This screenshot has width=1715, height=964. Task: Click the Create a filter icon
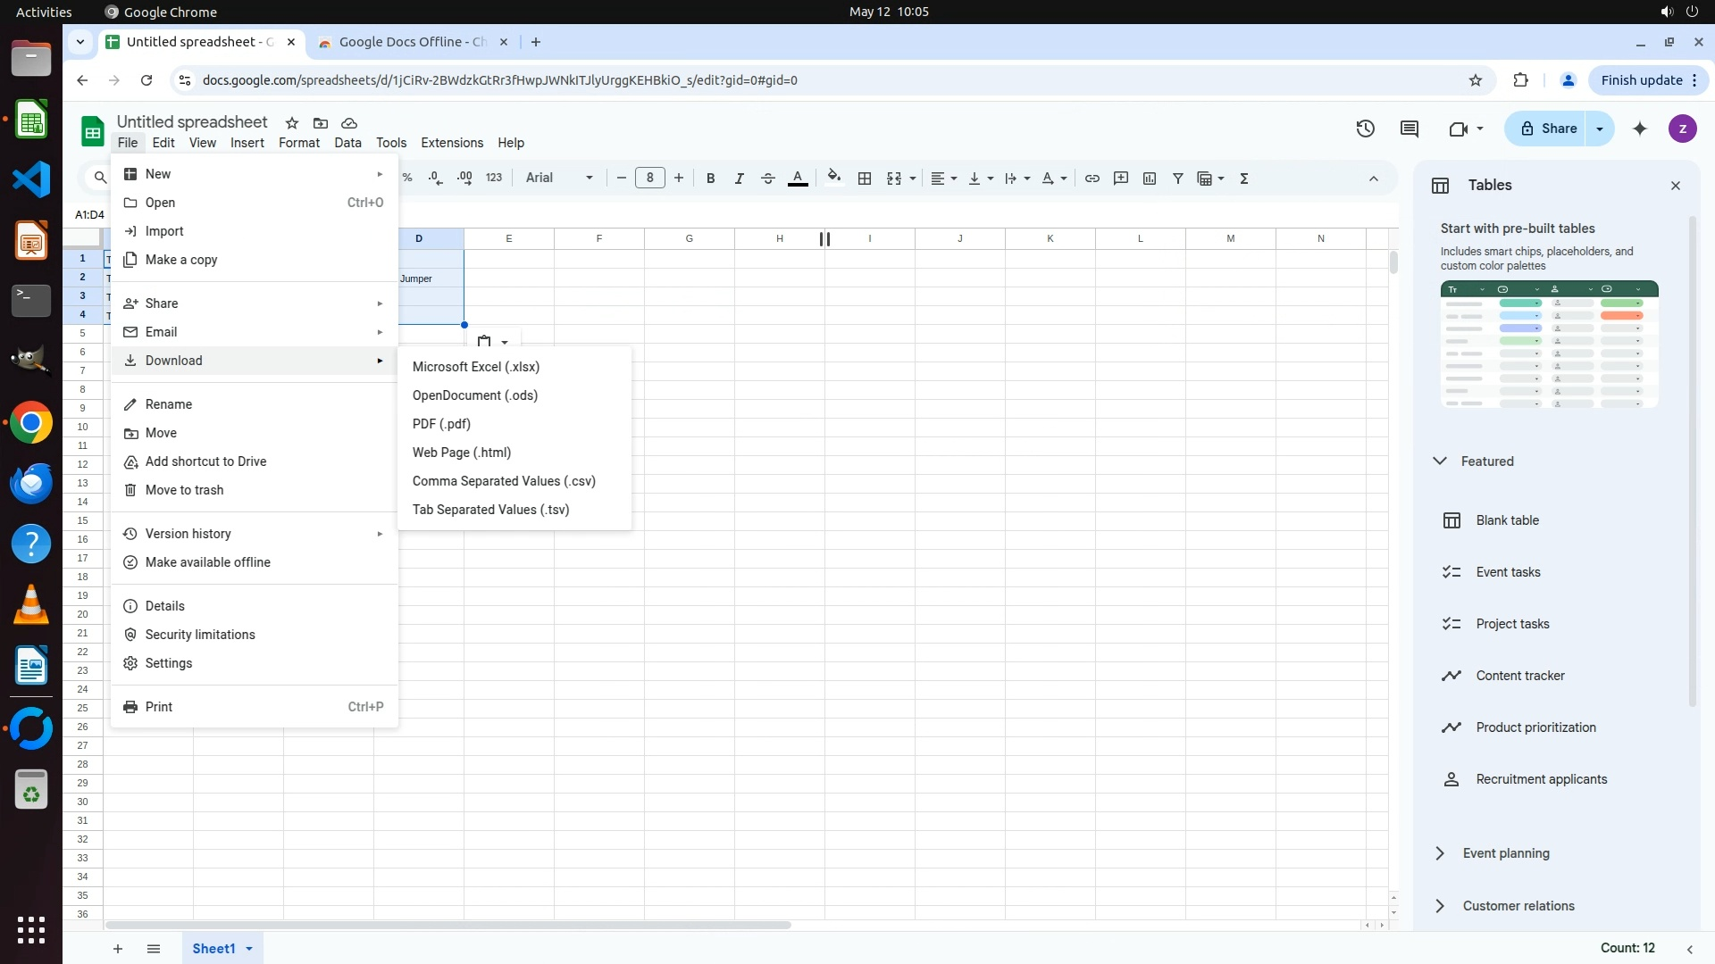point(1178,179)
